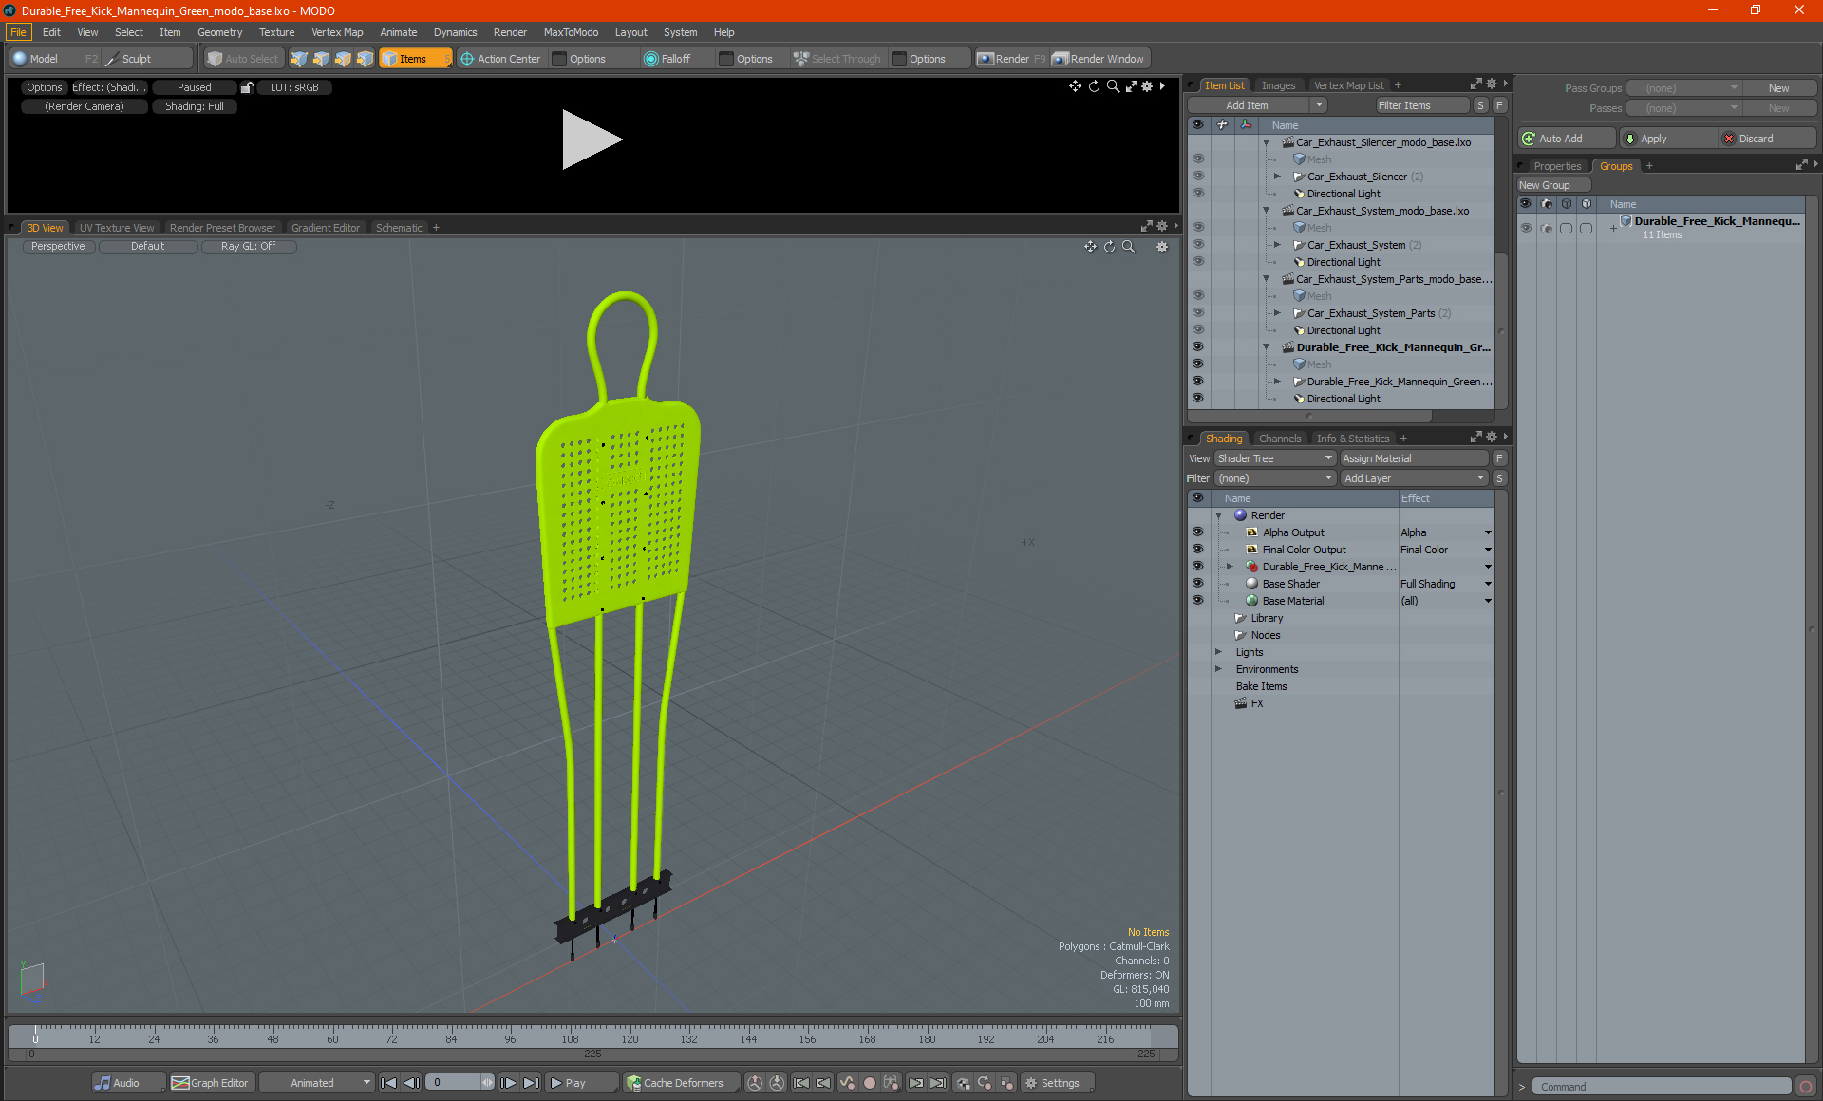Collapse Car_Exhaust_Silencer_modo_base.lxo scene
This screenshot has height=1101, width=1823.
[x=1267, y=142]
